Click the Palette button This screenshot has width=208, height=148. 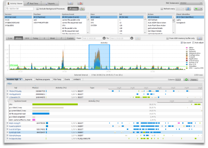pos(194,80)
